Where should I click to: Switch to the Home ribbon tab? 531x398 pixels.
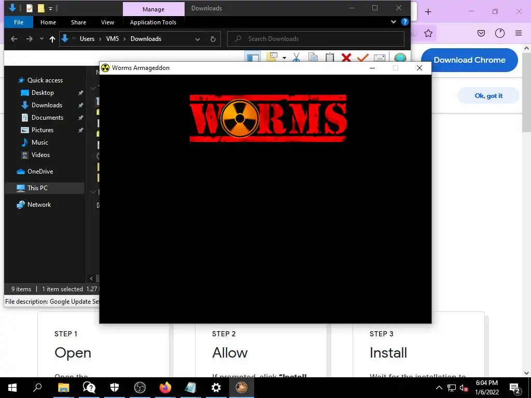(x=48, y=22)
